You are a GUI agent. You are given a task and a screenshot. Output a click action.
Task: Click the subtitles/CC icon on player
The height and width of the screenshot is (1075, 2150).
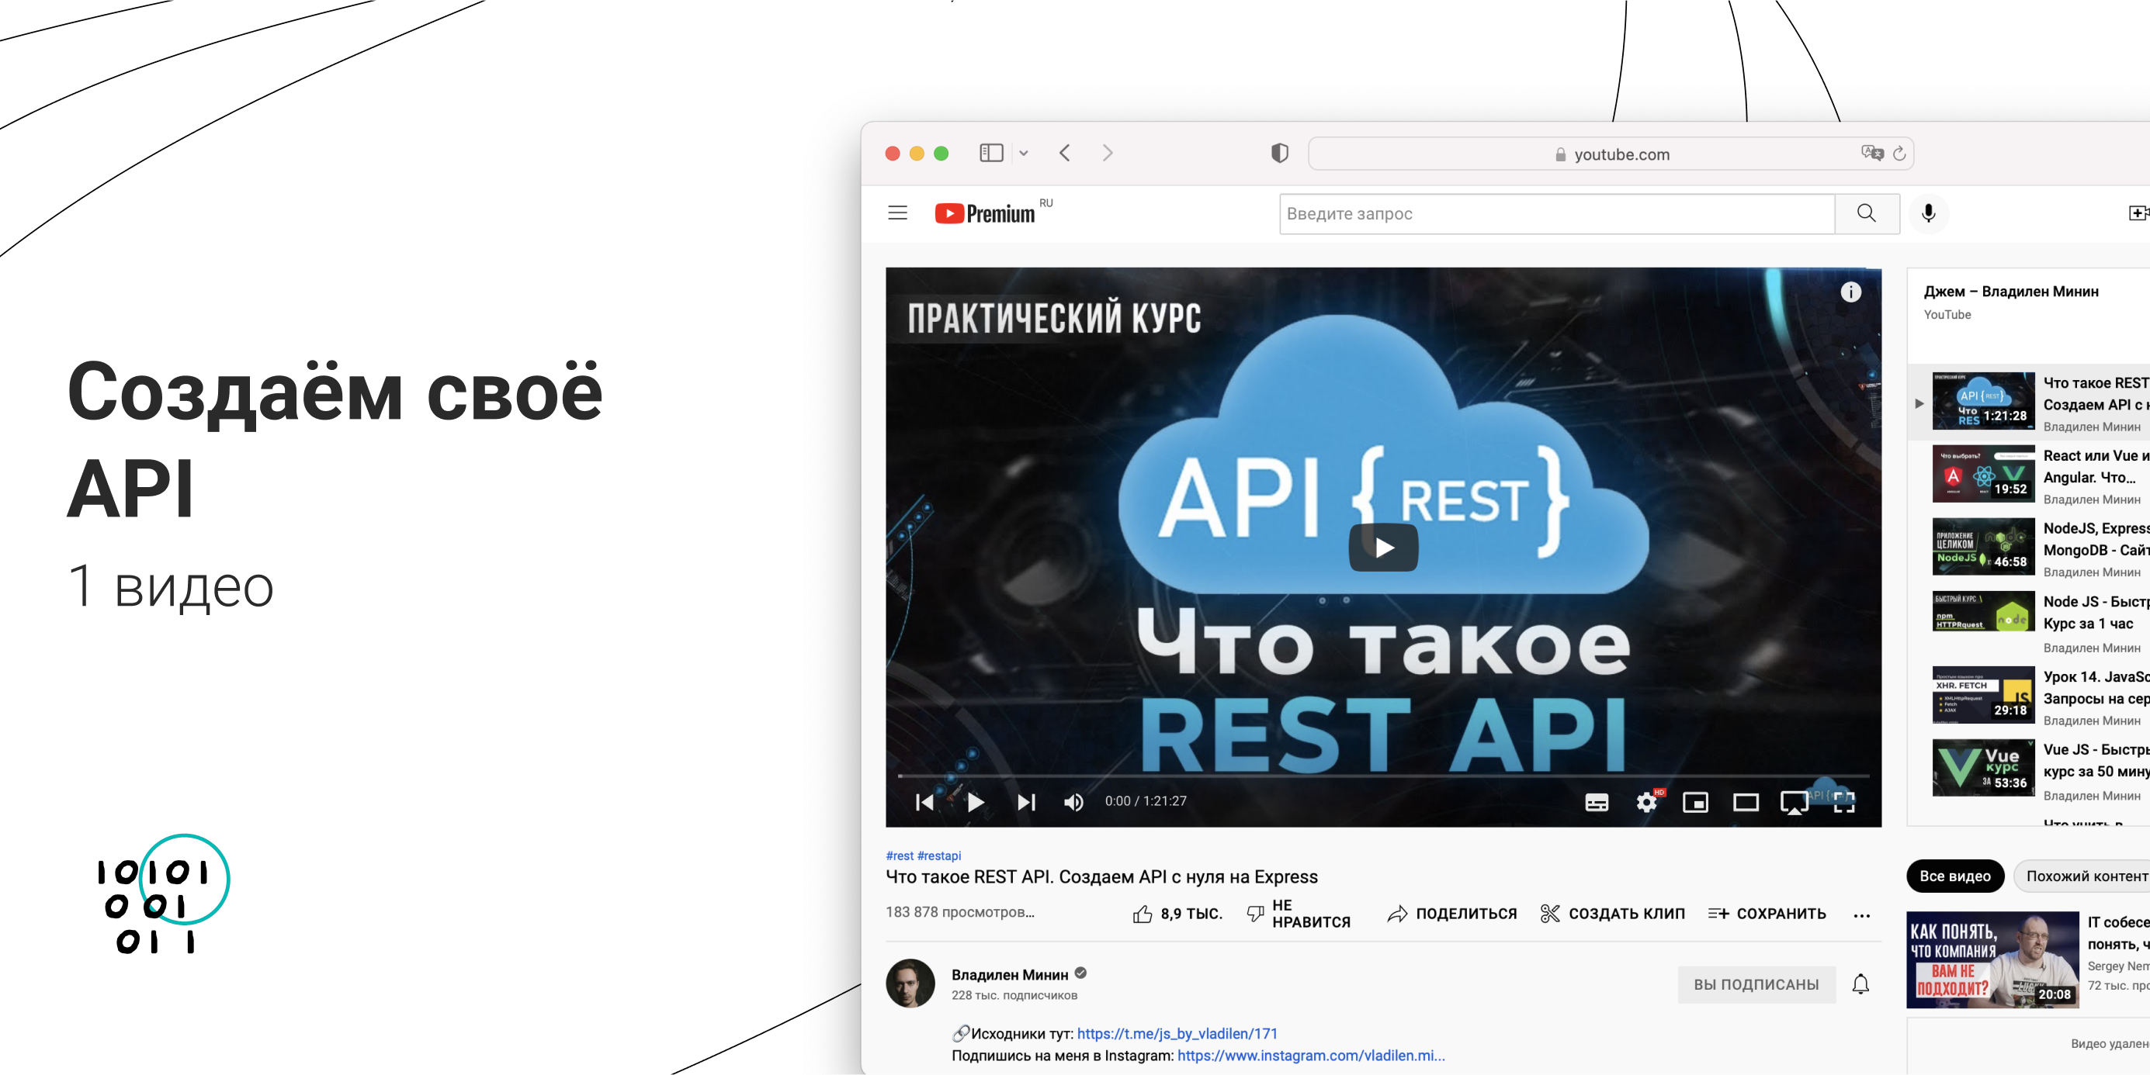pos(1601,802)
